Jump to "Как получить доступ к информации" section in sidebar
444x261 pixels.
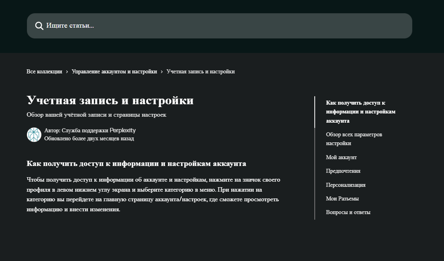[360, 112]
